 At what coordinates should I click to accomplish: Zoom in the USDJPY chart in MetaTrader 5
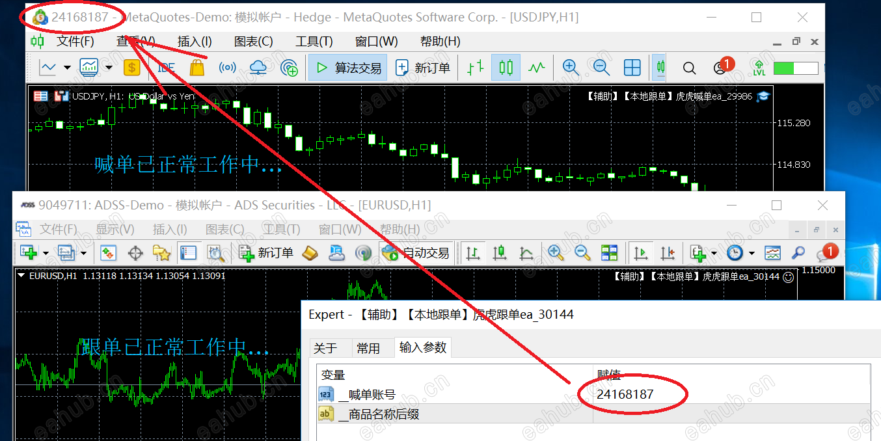coord(571,67)
